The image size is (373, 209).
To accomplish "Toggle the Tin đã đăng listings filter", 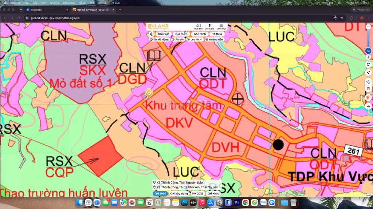I will click(x=160, y=40).
